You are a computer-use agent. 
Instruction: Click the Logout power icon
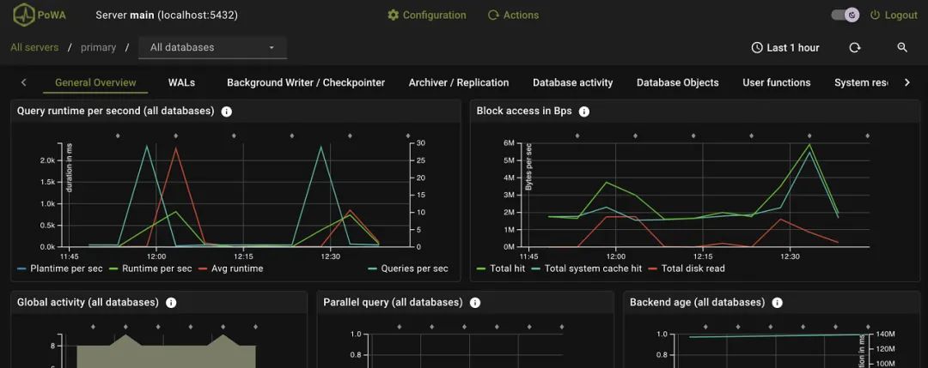875,15
